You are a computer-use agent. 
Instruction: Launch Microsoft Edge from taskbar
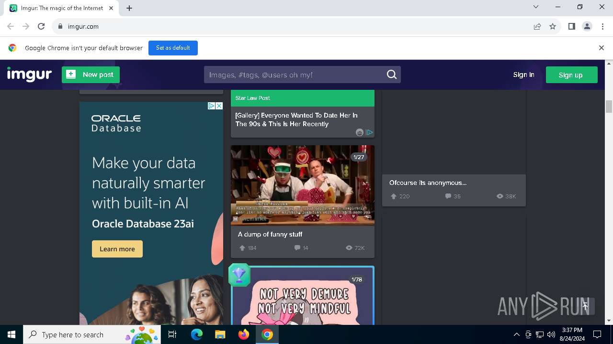click(x=197, y=334)
